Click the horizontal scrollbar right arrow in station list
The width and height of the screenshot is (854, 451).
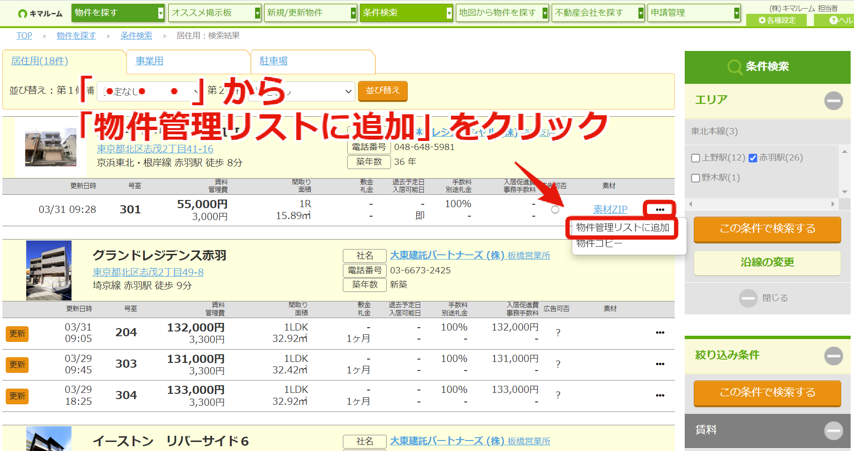point(833,204)
